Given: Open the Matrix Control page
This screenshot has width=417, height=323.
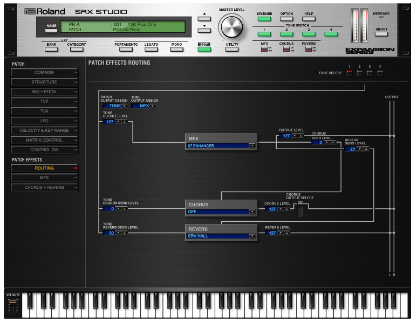Looking at the screenshot, I should pos(44,140).
